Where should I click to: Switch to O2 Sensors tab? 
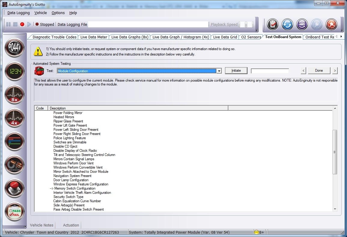tap(251, 37)
